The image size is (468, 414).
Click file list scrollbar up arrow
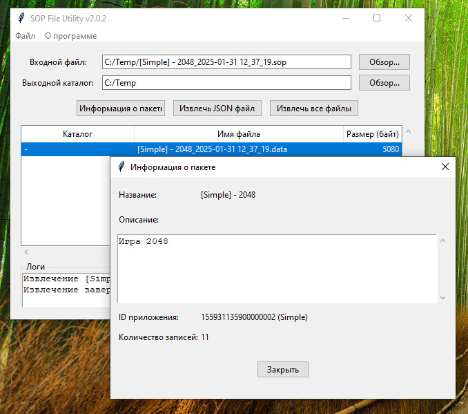[x=409, y=131]
